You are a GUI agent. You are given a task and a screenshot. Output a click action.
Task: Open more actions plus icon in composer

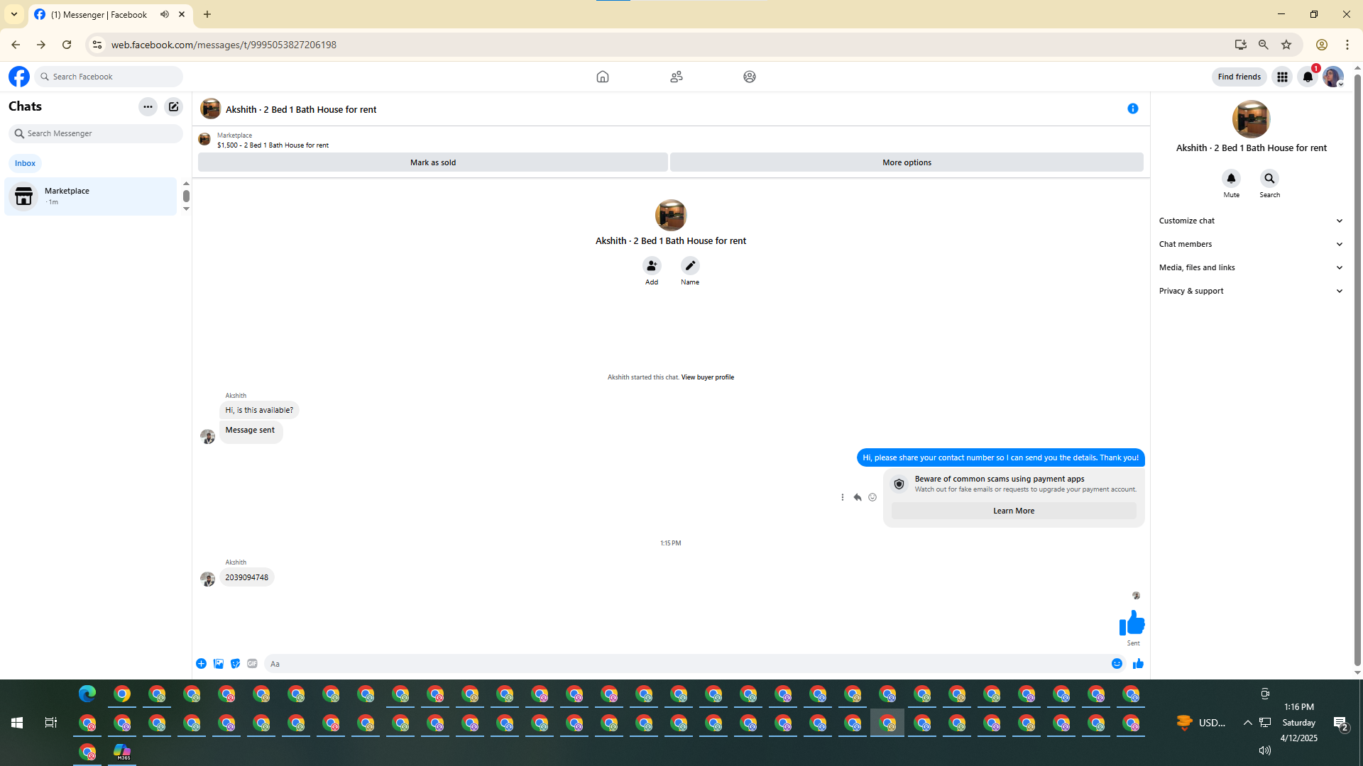[202, 664]
